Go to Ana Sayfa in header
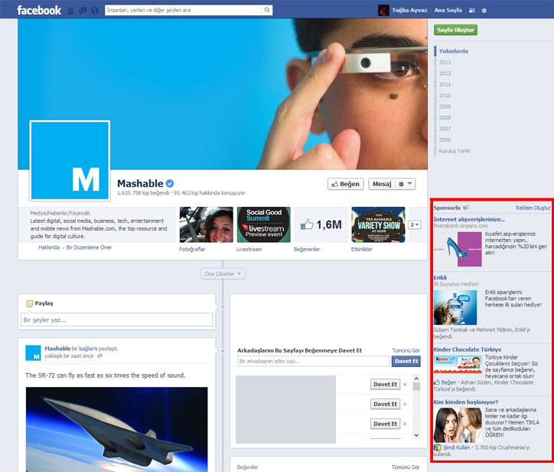Image resolution: width=554 pixels, height=472 pixels. 448,10
